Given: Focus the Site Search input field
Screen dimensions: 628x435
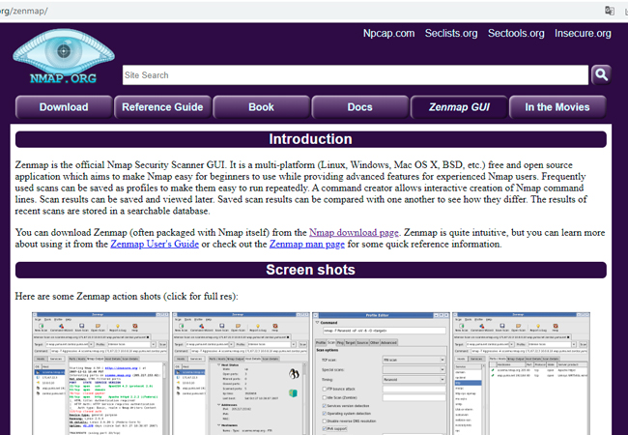Looking at the screenshot, I should (356, 74).
